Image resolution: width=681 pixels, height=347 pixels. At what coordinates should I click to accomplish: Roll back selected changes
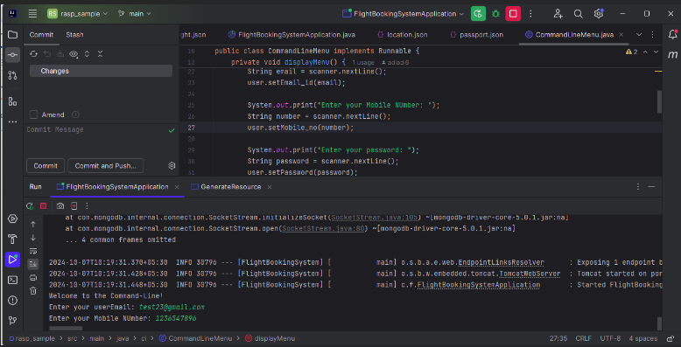coord(47,54)
